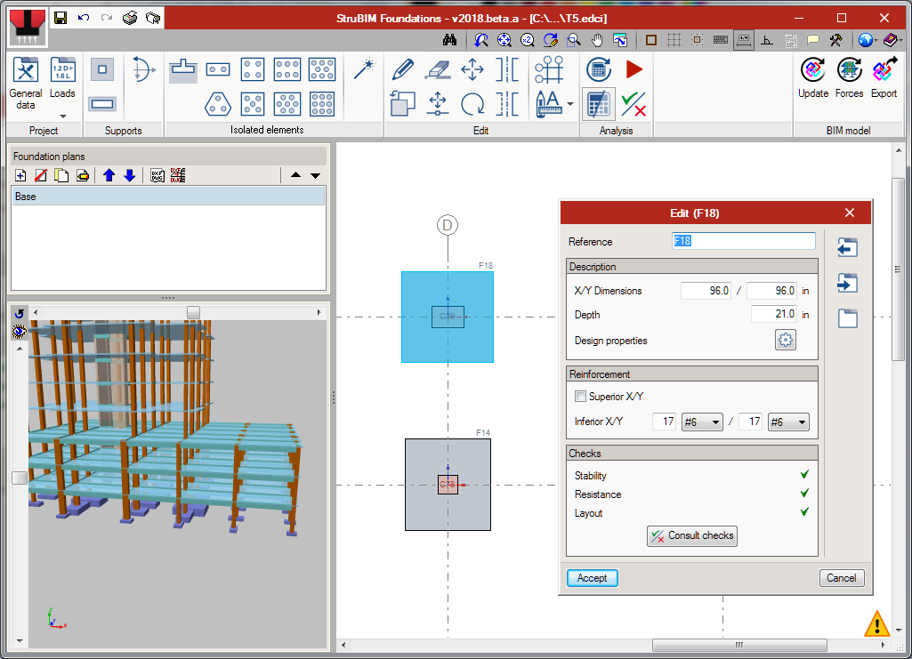Open the Inferior X bar size #6 dropdown
Viewport: 912px width, 659px height.
702,422
